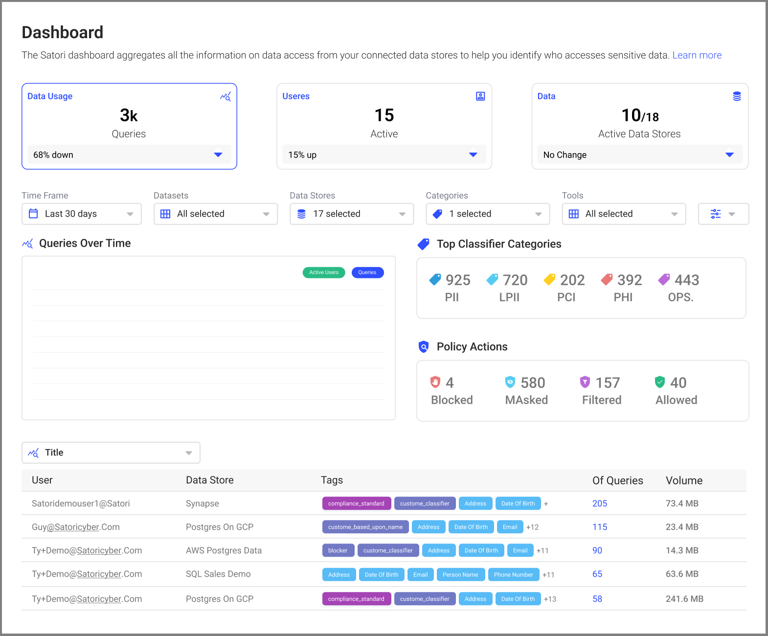Expand the No Change dropdown
768x636 pixels.
640,155
